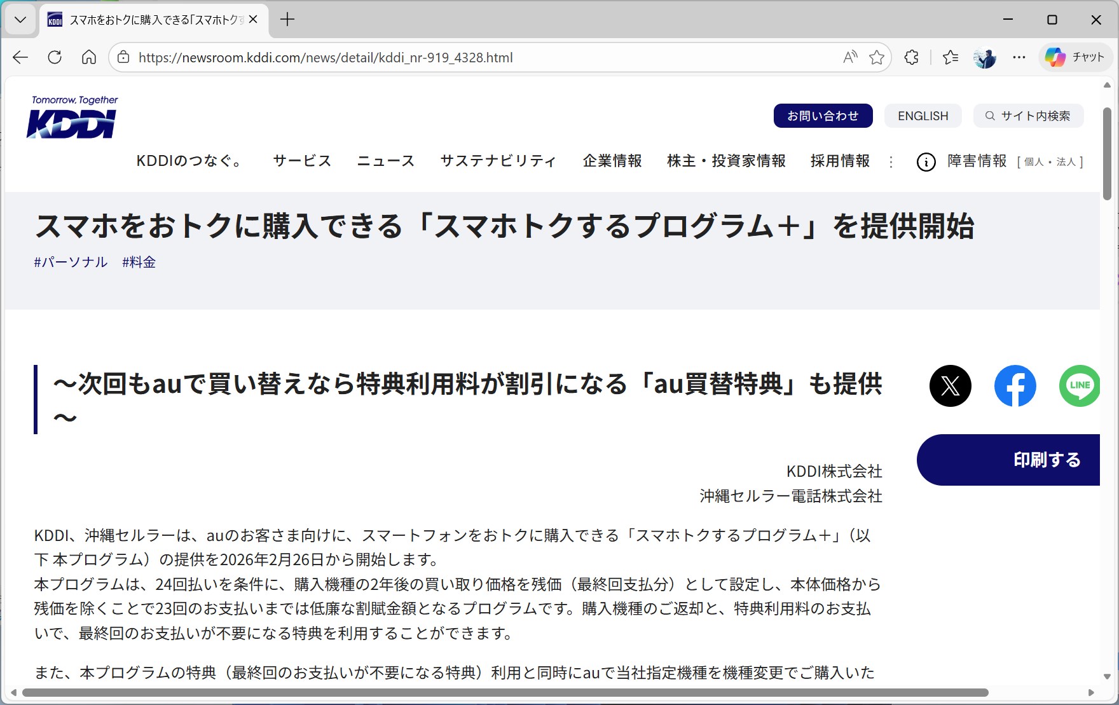Viewport: 1119px width, 705px height.
Task: Click the サイト内検索 search icon
Action: [990, 116]
